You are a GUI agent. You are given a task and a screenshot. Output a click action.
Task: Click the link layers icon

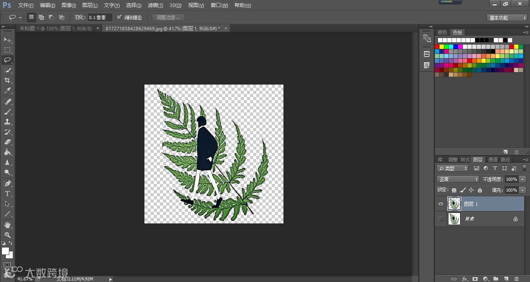coord(454,279)
